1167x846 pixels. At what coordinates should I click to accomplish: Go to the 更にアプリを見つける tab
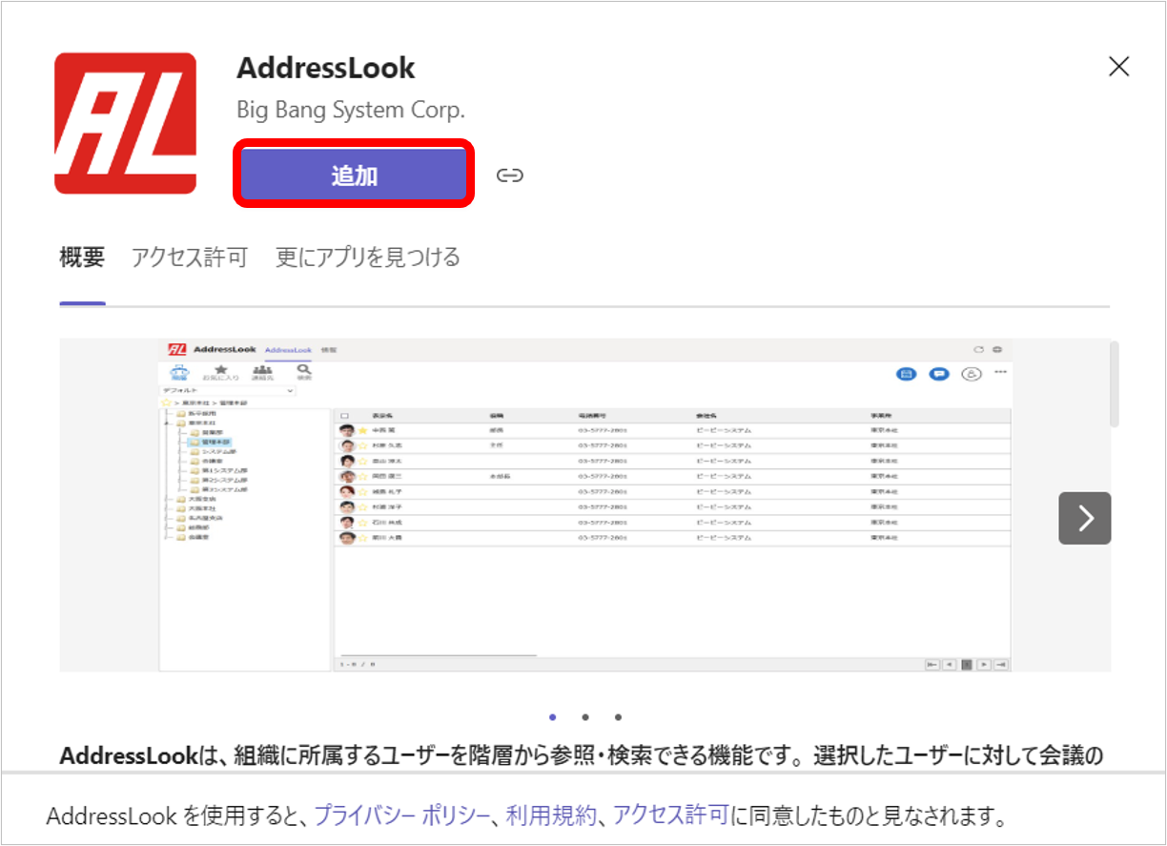click(368, 258)
